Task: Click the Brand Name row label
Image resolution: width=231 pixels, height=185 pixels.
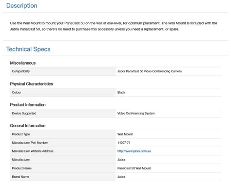Action: tap(20, 177)
